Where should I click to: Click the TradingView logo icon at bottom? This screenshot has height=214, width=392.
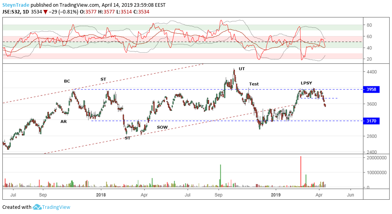(x=37, y=207)
